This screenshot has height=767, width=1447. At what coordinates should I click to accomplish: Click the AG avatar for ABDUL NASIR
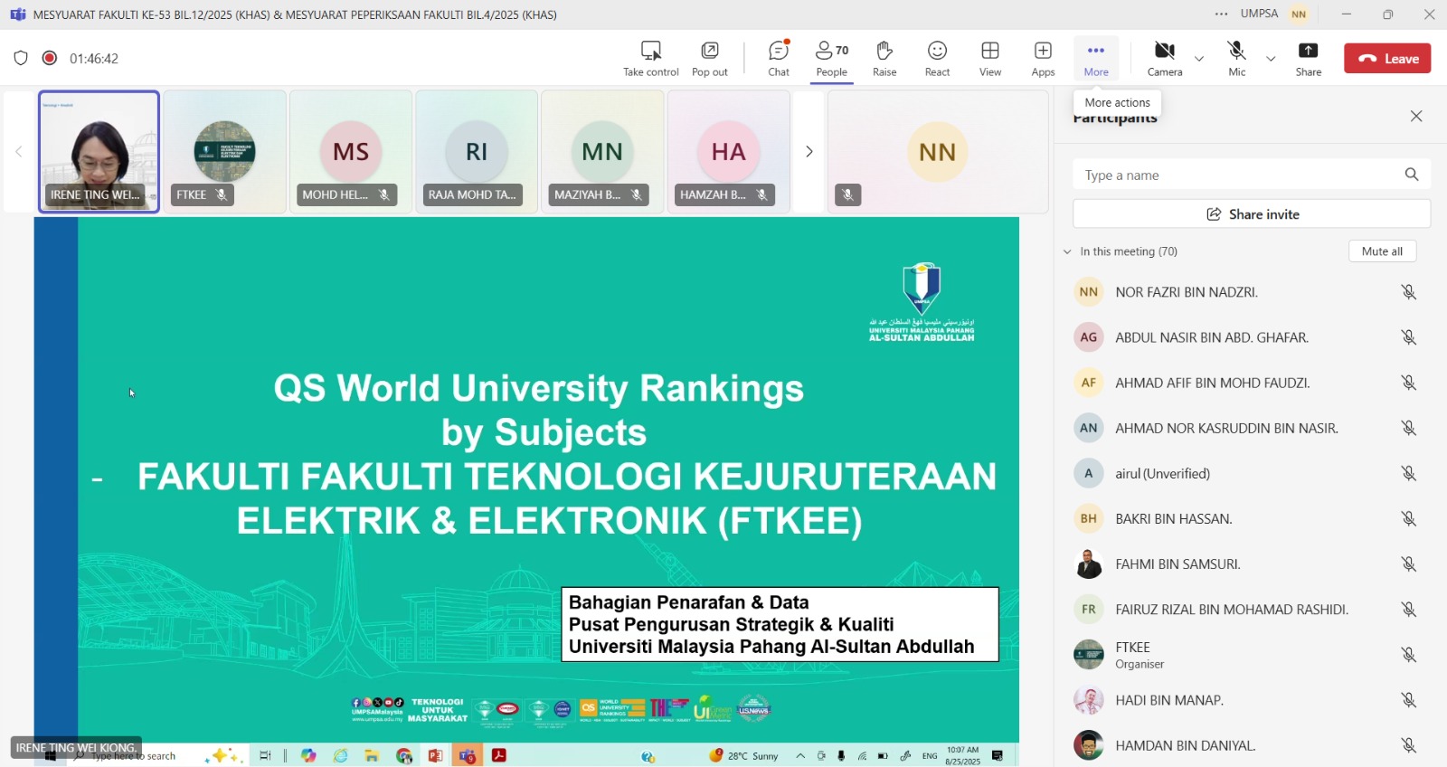click(x=1089, y=337)
